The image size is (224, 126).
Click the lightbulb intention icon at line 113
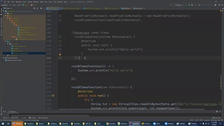(60, 55)
